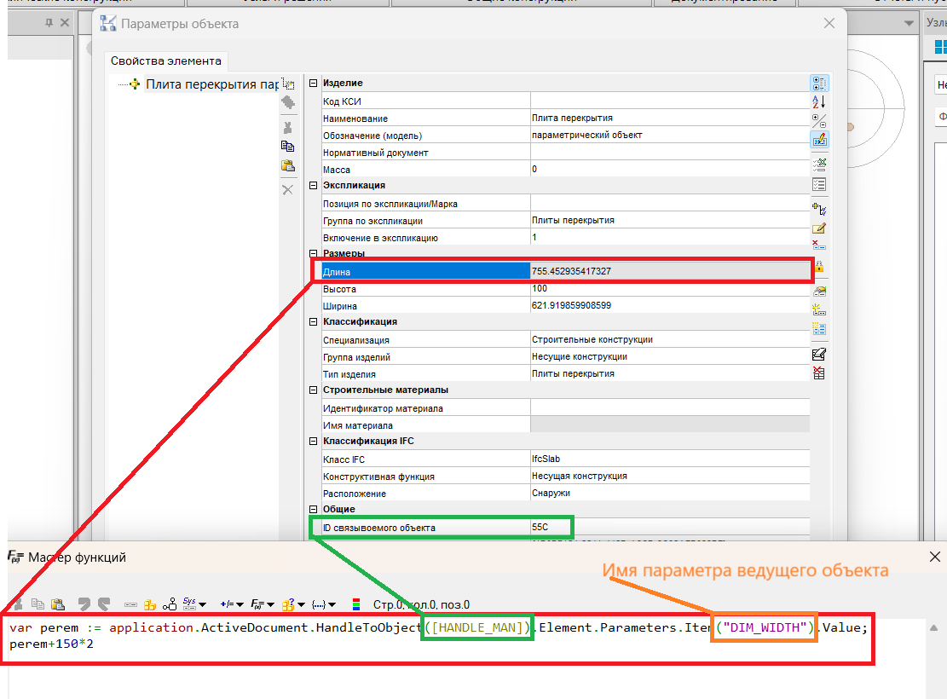Click the expand/collapse all groups plus-minus icon

click(819, 121)
